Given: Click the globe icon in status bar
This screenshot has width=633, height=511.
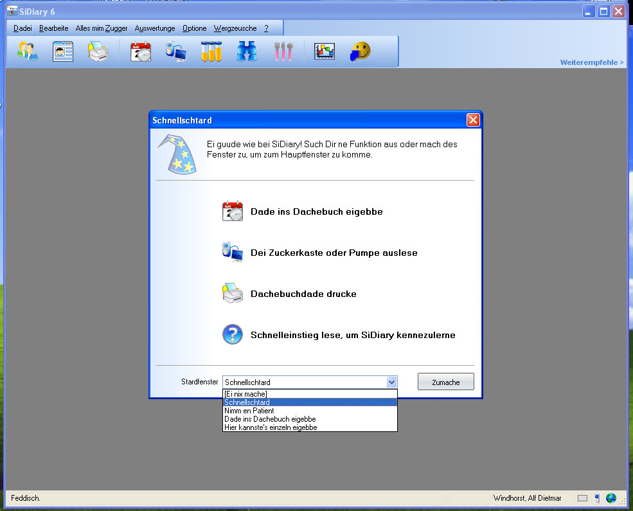Looking at the screenshot, I should click(x=611, y=498).
